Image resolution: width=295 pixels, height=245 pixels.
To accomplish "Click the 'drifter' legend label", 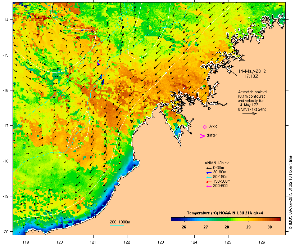I will 212,135.
